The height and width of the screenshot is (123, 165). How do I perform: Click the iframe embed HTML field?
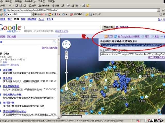[133, 54]
